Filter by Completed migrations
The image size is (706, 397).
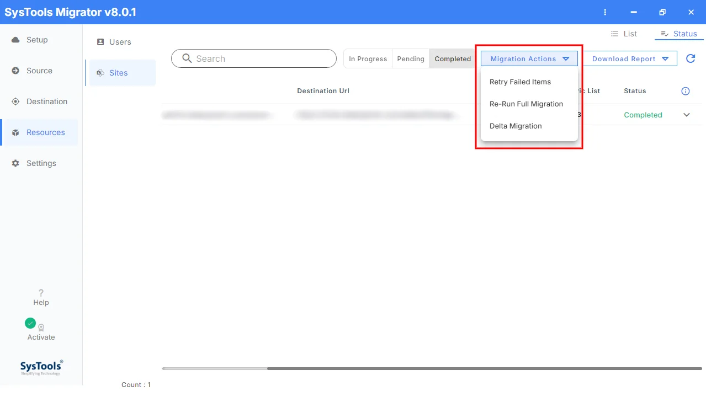453,59
